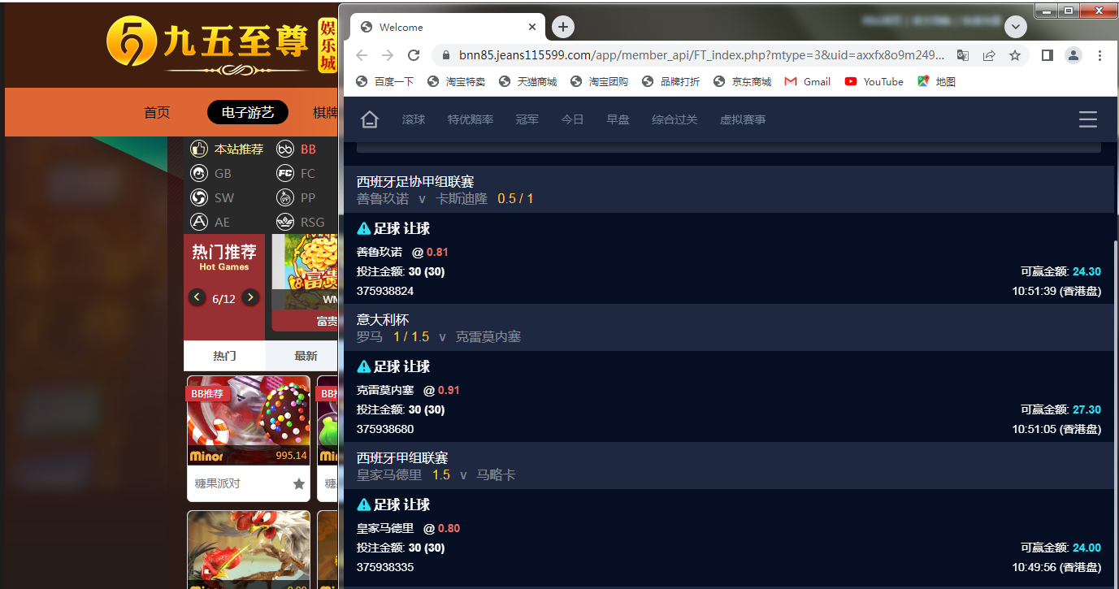The width and height of the screenshot is (1119, 589).
Task: Select 早盘 nav item
Action: pyautogui.click(x=618, y=119)
